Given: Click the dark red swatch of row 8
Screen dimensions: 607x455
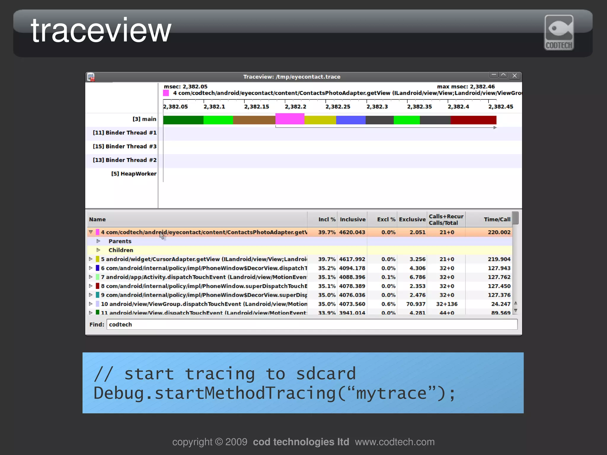Looking at the screenshot, I should pyautogui.click(x=98, y=286).
